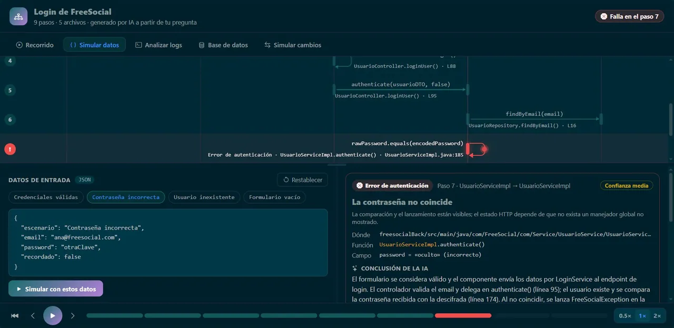Select step number 4 in the sequence
Screen dimensions: 674x328
pyautogui.click(x=10, y=61)
